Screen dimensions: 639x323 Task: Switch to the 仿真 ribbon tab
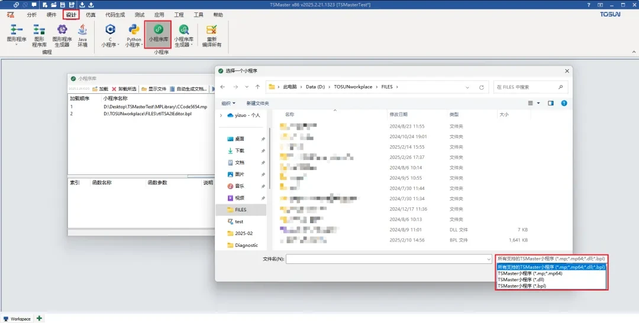[x=91, y=14]
